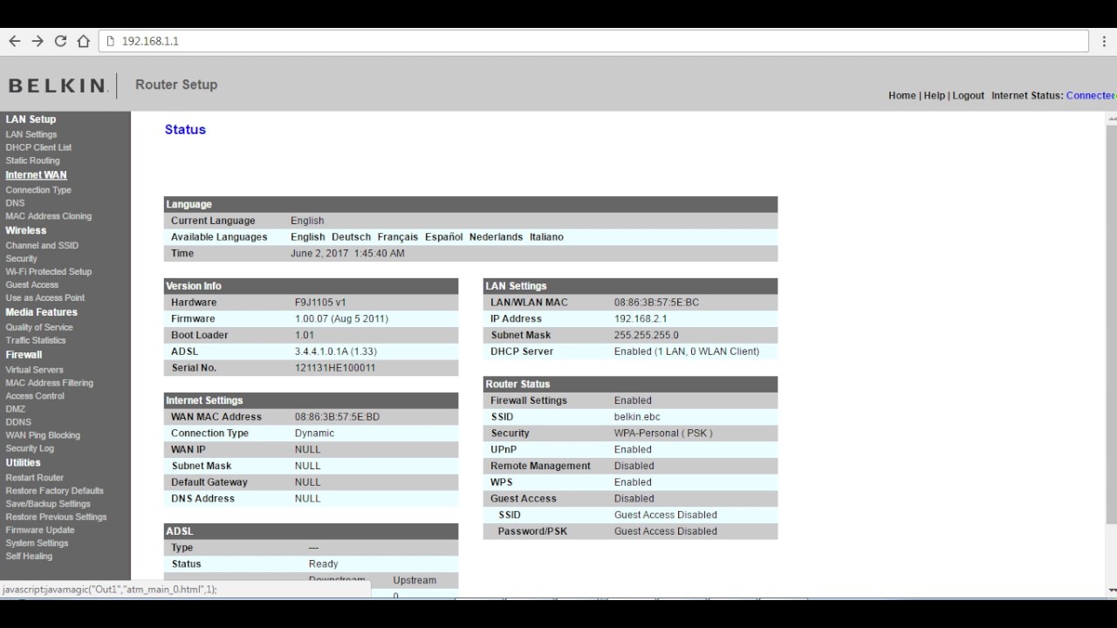Open LAN Settings in the sidebar
The image size is (1117, 628).
pos(31,134)
